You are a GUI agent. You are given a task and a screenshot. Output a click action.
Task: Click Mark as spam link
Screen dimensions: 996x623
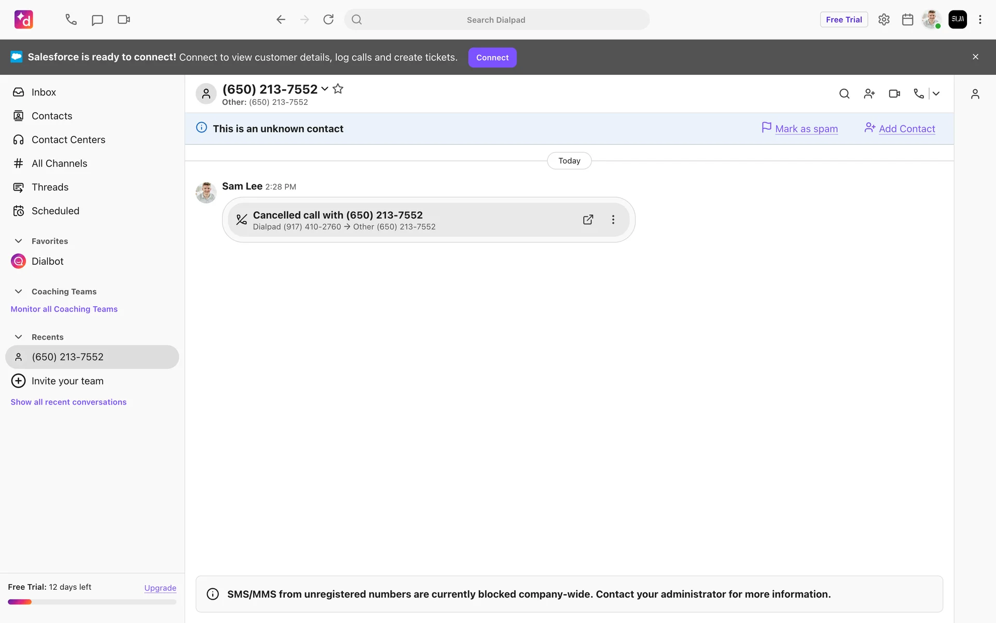pyautogui.click(x=806, y=129)
